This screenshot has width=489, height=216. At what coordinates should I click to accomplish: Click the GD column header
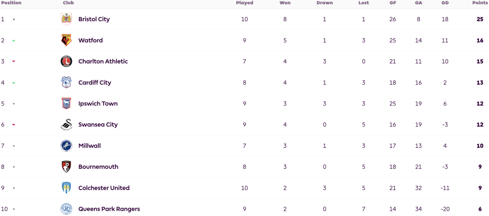(x=445, y=3)
